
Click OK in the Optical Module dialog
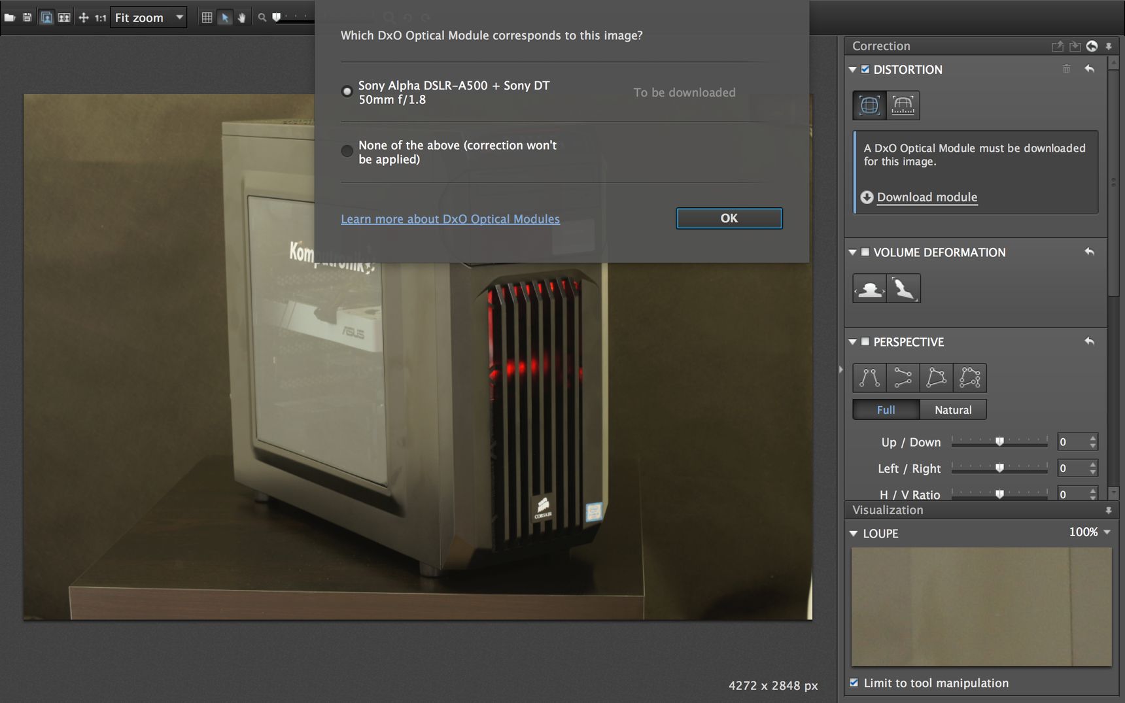[729, 218]
